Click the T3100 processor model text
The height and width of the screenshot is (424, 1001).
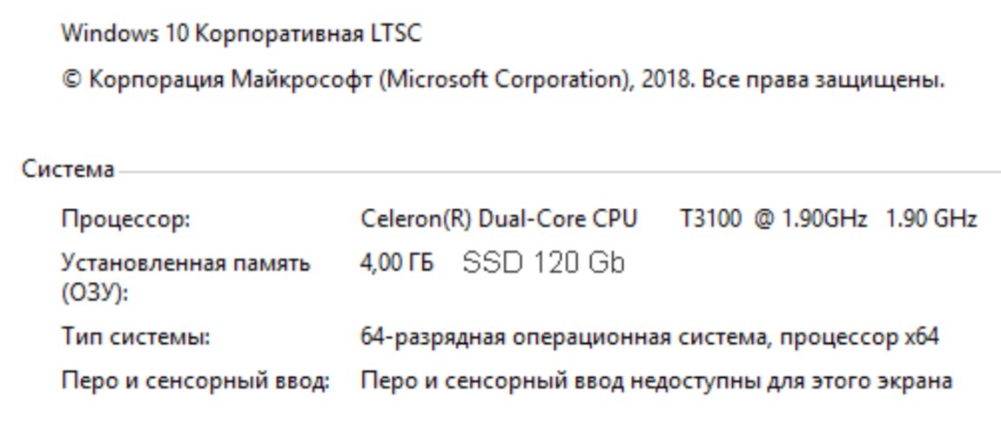[x=710, y=219]
